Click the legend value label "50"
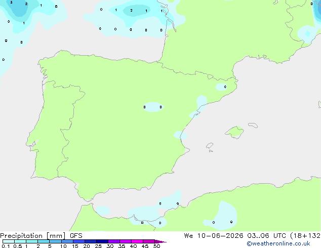Screen dimensions: 321x248 pyautogui.click(x=156, y=246)
